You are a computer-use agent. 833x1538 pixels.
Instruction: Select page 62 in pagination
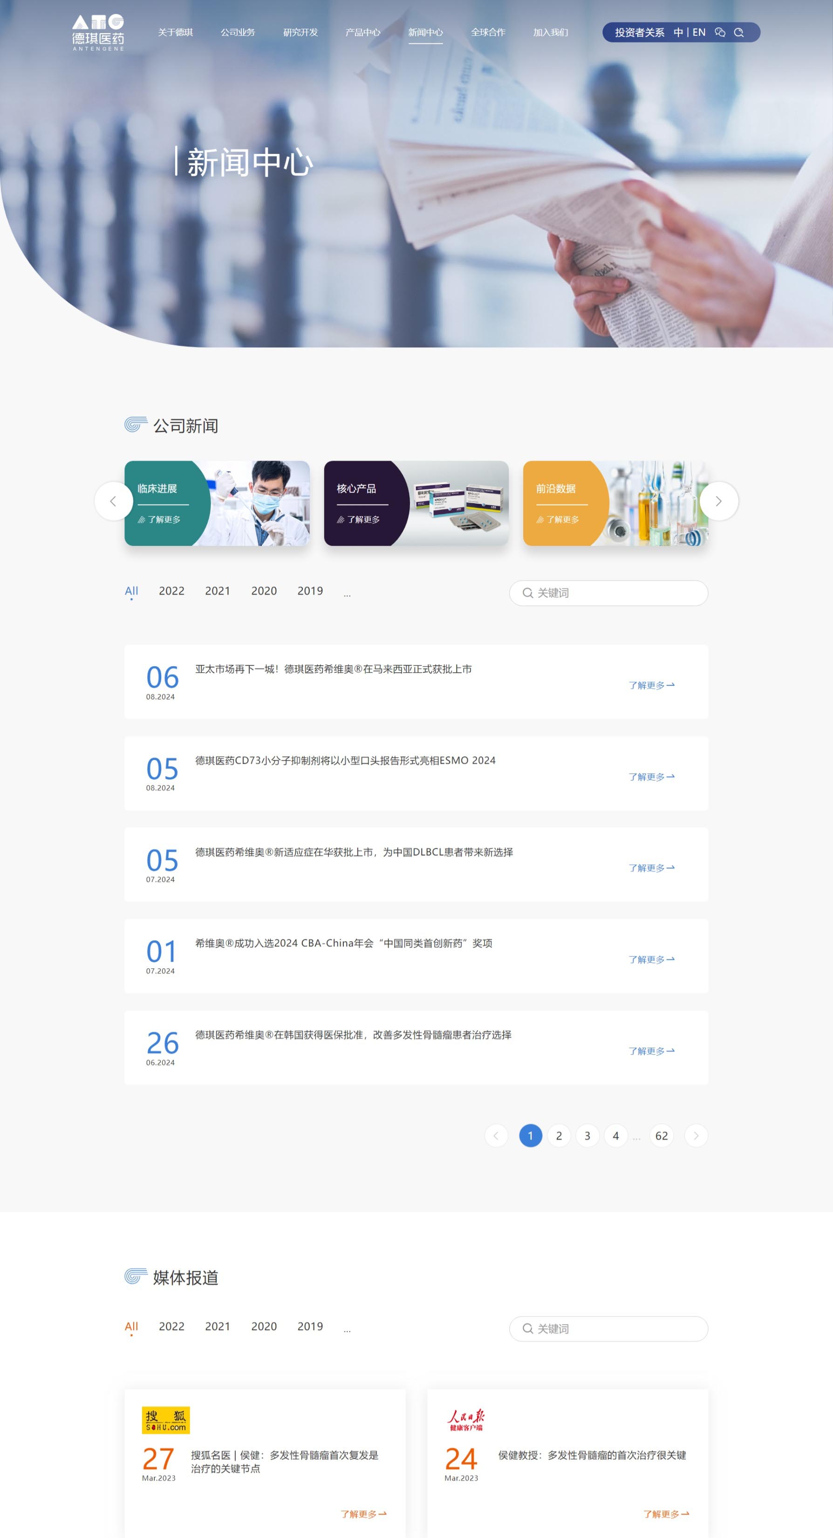coord(661,1136)
